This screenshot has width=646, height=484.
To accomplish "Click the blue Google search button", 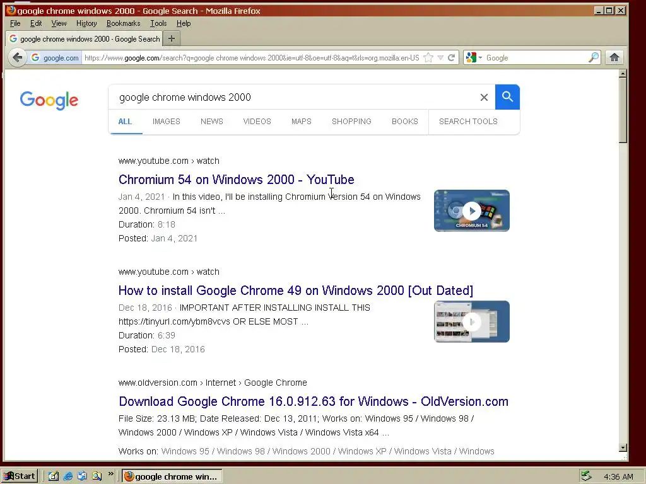I will (x=508, y=97).
